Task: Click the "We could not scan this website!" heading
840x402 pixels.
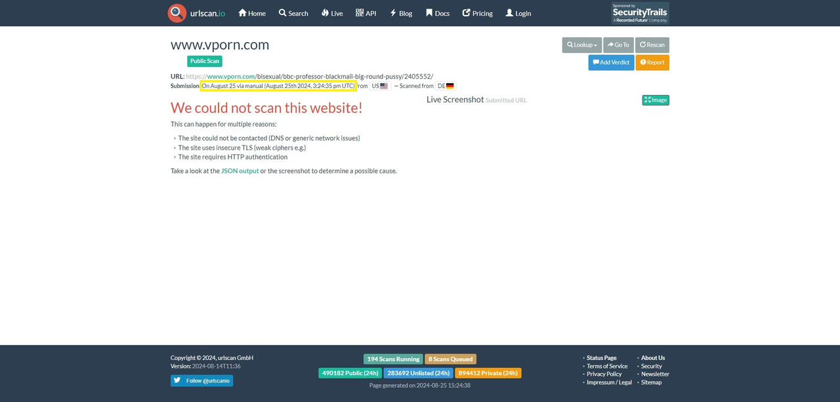Action: point(266,108)
